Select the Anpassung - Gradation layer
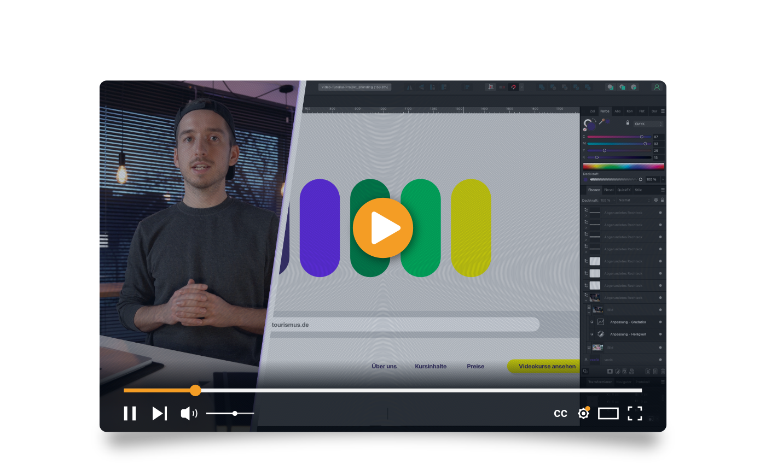 click(628, 322)
